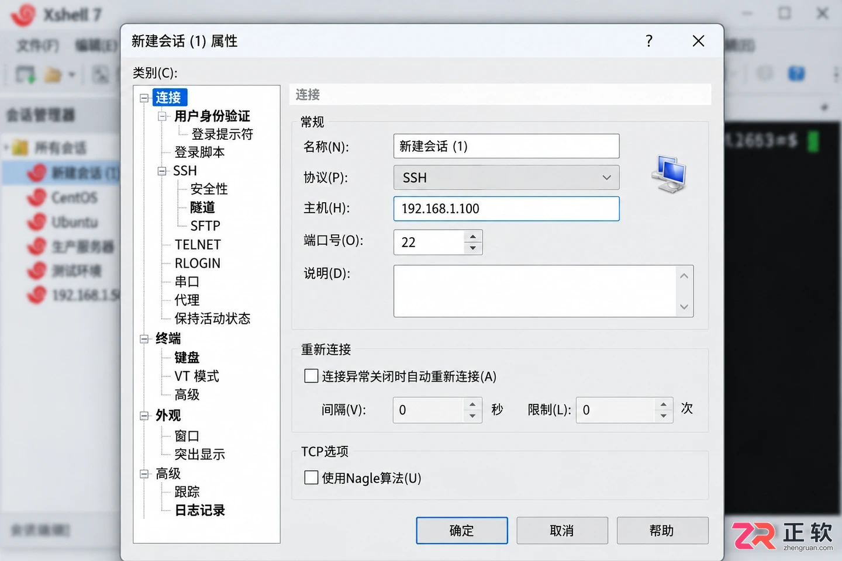Click the 说明 scrollbar up arrow
This screenshot has width=842, height=561.
[x=684, y=275]
